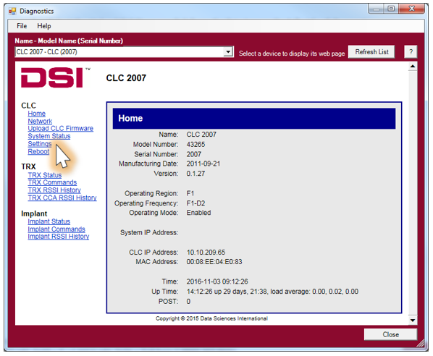Expand the device name dropdown arrow

pos(228,52)
